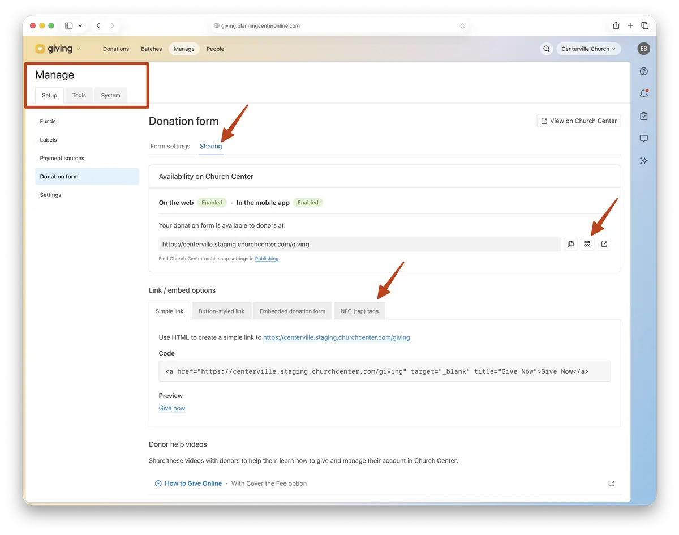Show QR code for donation form
This screenshot has width=679, height=535.
pyautogui.click(x=587, y=244)
